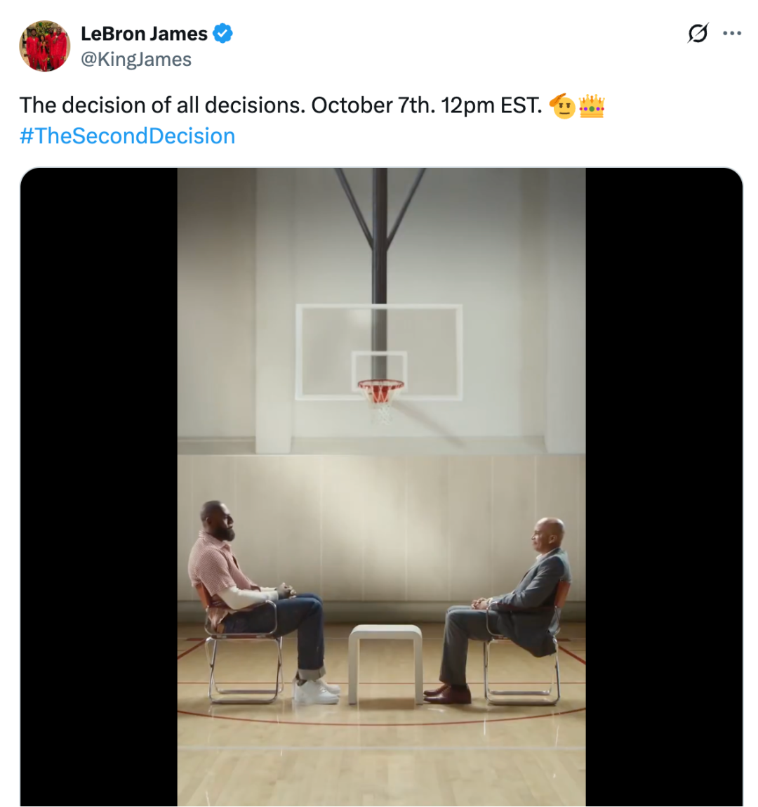The height and width of the screenshot is (807, 758).
Task: Open the #TheSecondDecision hashtag
Action: tap(128, 136)
